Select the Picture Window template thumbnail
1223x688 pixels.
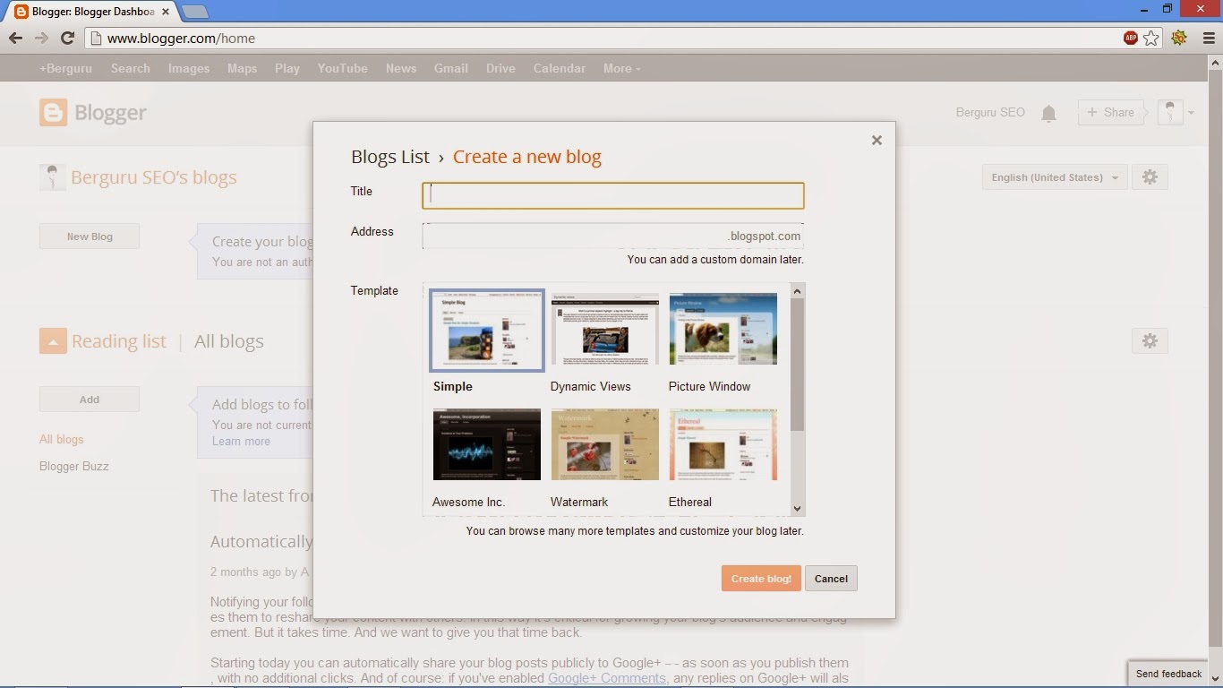point(723,329)
